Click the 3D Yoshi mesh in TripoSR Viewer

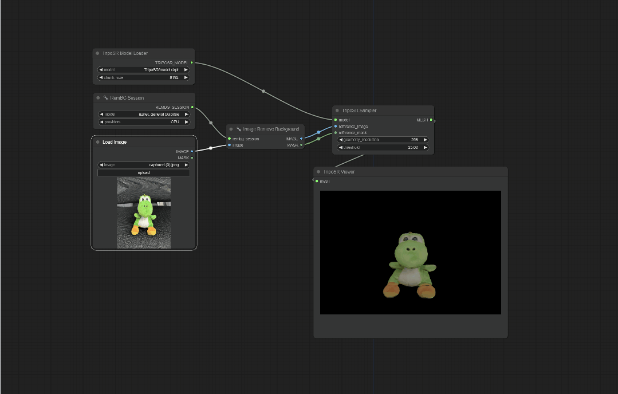[410, 265]
